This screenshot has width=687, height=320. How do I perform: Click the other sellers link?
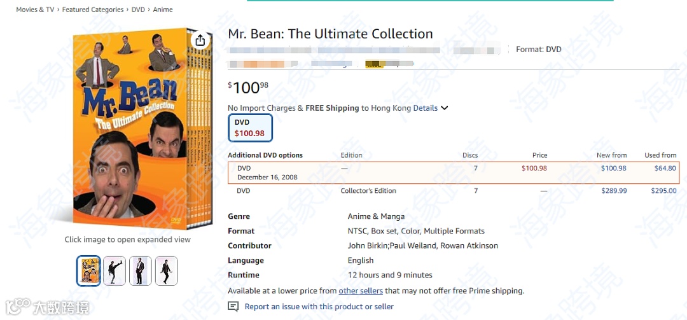pos(361,291)
